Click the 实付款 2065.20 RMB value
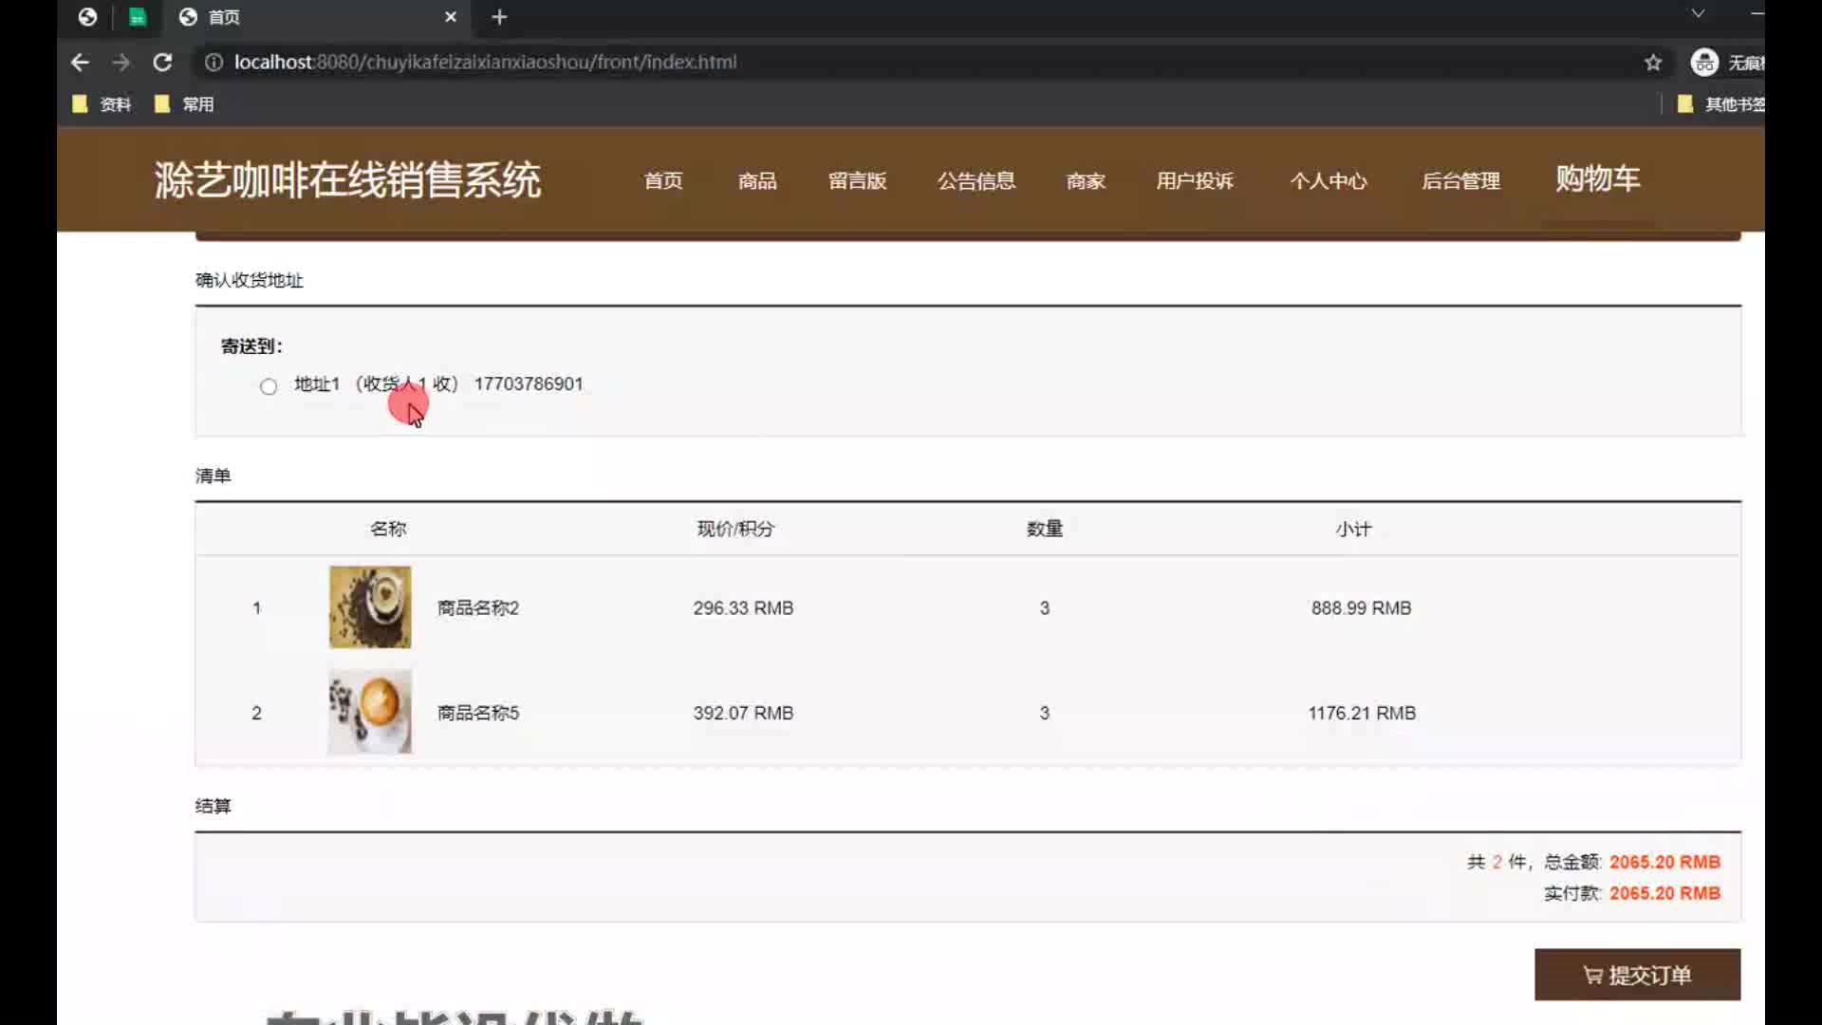The image size is (1822, 1025). pyautogui.click(x=1664, y=893)
